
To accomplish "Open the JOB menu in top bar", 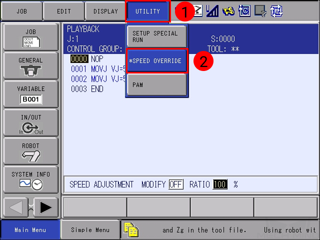I will click(21, 11).
